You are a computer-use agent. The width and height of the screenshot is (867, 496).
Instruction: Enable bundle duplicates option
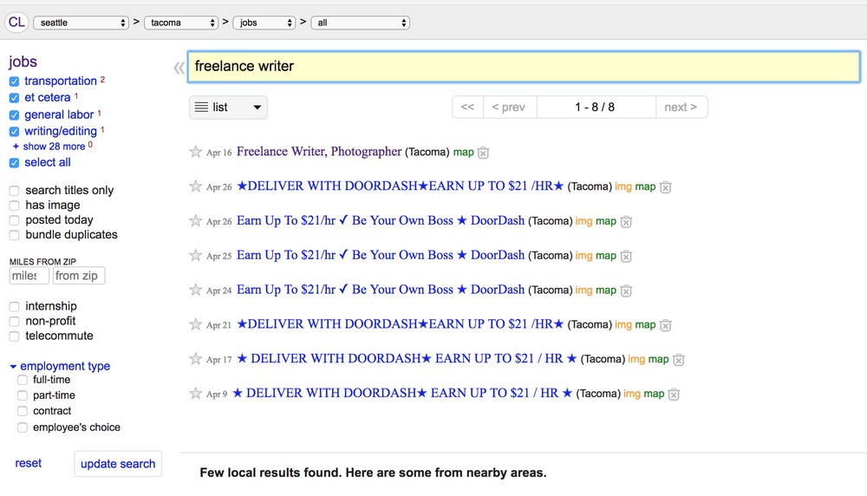click(15, 235)
